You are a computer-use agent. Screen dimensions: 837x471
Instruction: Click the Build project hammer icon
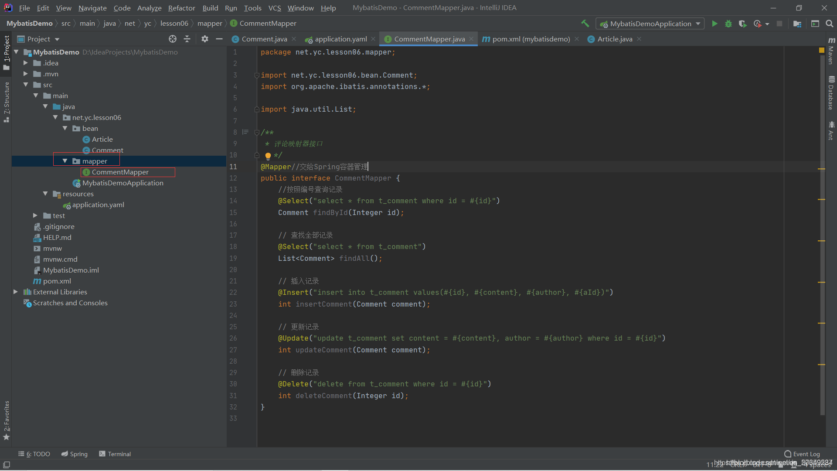[x=585, y=24]
